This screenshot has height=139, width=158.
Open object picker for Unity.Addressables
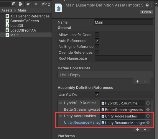click(148, 116)
